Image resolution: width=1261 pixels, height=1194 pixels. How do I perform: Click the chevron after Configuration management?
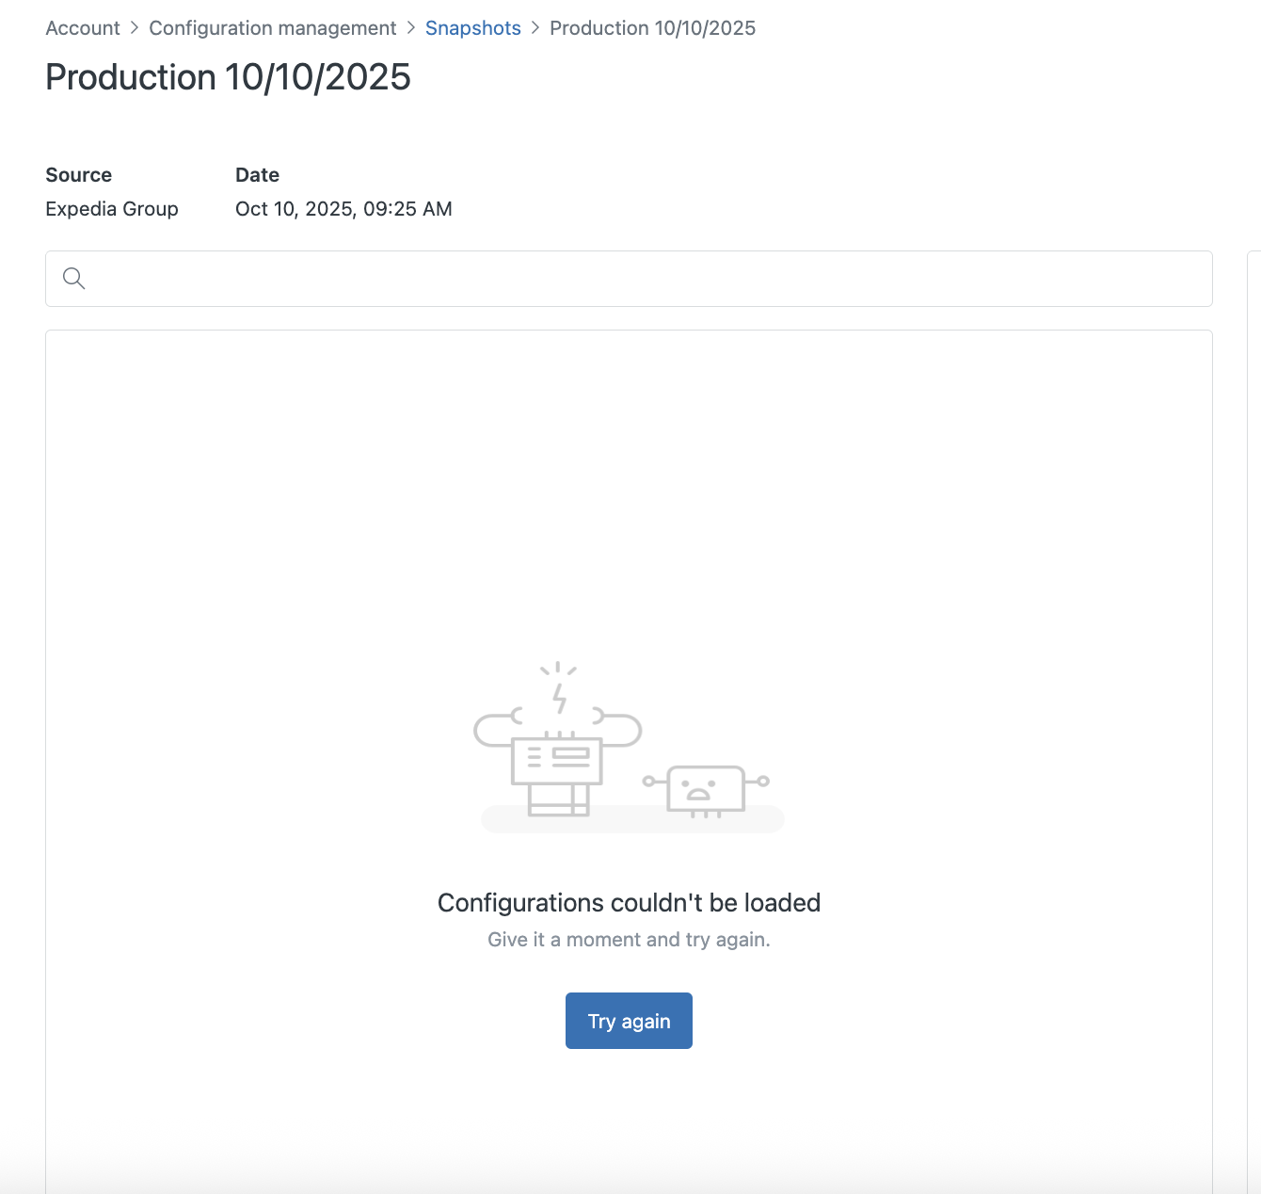pos(411,28)
